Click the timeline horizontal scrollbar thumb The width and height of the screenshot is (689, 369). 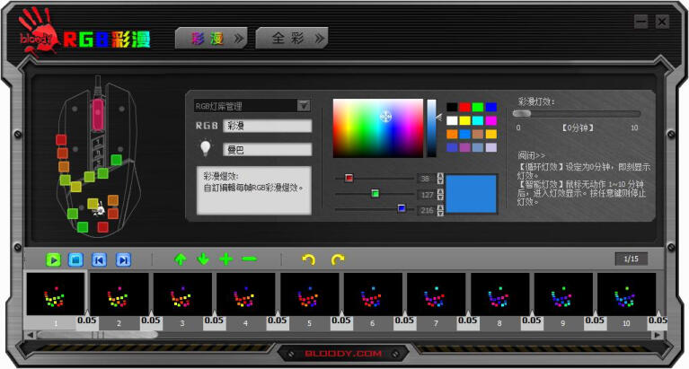pyautogui.click(x=97, y=335)
